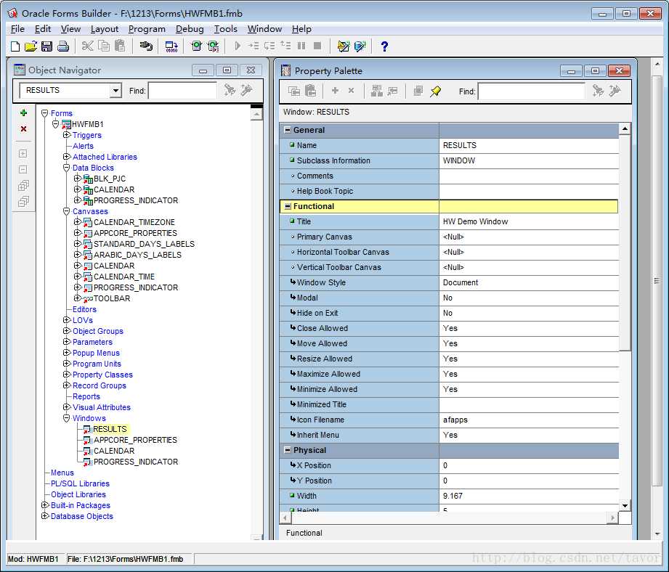The height and width of the screenshot is (572, 669).
Task: Click the Find field in Object Navigator
Action: [x=182, y=90]
